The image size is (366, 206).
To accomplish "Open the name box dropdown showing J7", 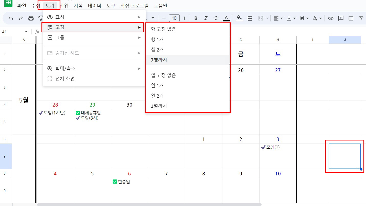I will click(26, 31).
